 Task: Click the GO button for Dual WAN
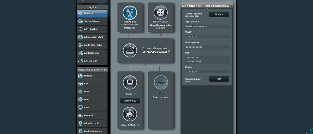pyautogui.click(x=219, y=79)
